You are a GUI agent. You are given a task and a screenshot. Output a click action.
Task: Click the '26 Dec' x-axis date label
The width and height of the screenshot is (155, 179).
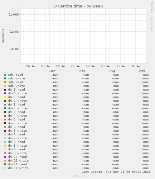pos(61,66)
